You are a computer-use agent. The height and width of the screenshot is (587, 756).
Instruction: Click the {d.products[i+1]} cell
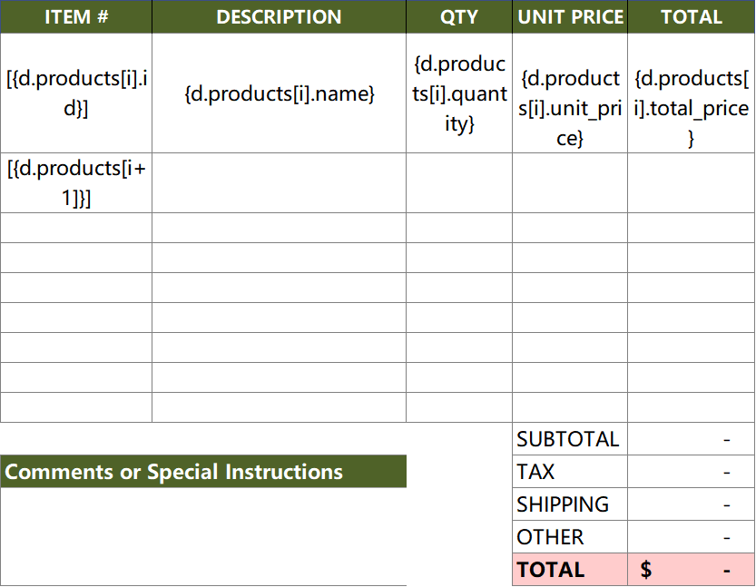[x=75, y=183]
